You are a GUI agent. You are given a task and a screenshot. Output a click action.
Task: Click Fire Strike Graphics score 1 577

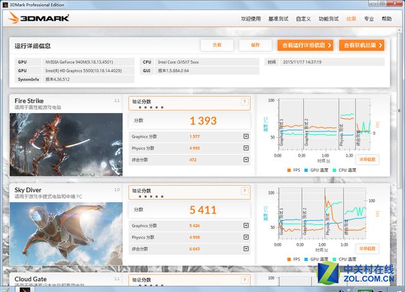coord(195,137)
